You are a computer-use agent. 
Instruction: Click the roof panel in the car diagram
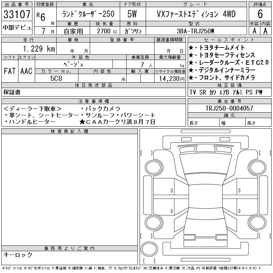[x=205, y=197]
